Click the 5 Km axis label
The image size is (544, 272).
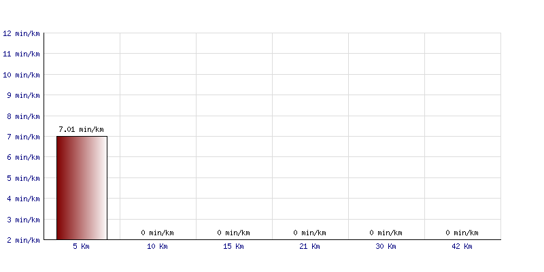tap(81, 246)
